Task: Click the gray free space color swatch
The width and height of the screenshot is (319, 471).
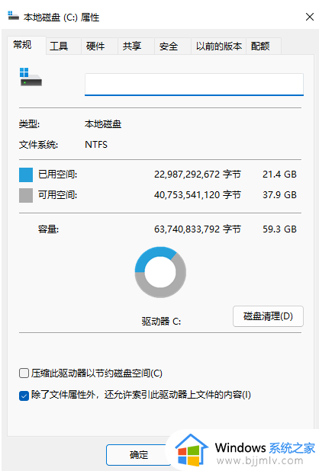Action: 26,195
